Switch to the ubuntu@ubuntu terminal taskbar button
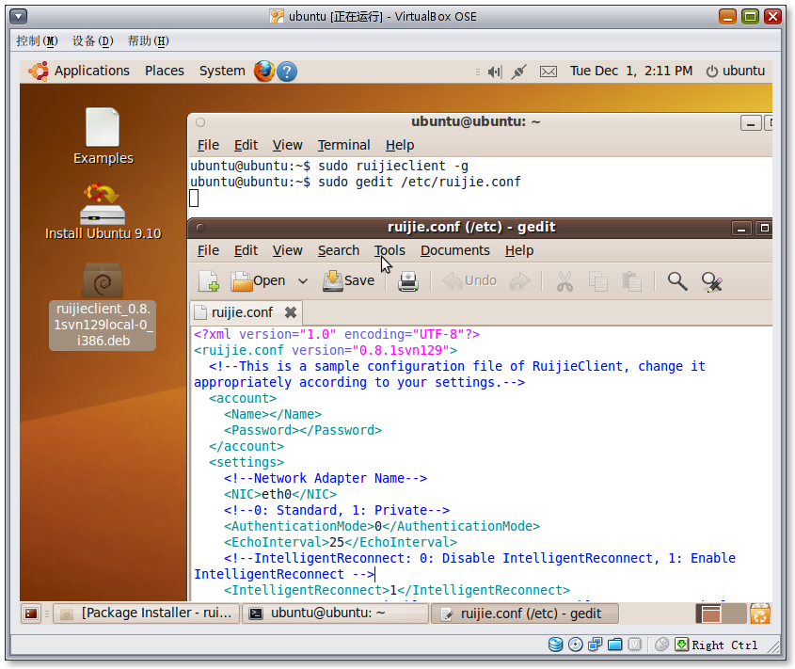 [x=336, y=613]
